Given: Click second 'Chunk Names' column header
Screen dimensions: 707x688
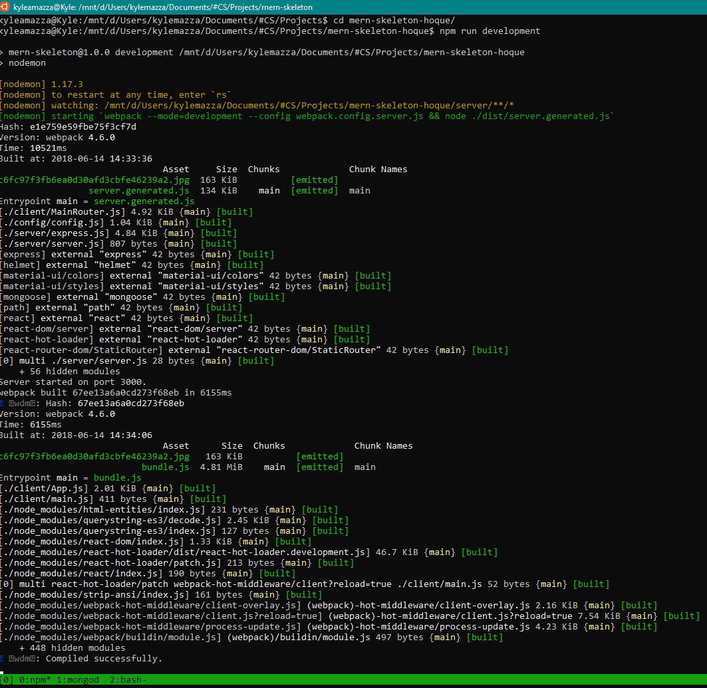Looking at the screenshot, I should click(x=383, y=445).
